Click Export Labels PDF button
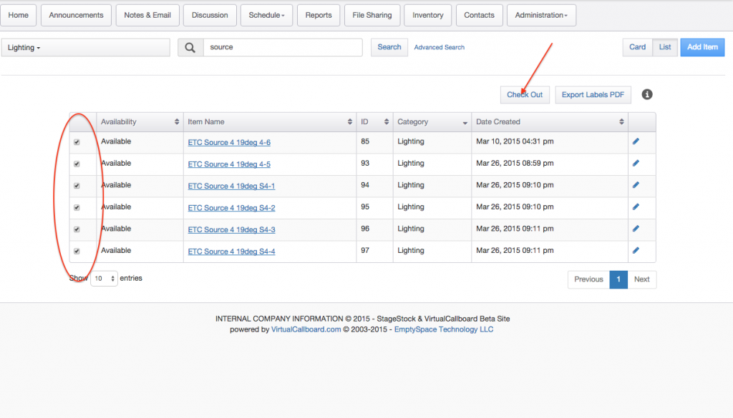The height and width of the screenshot is (418, 733). 593,95
